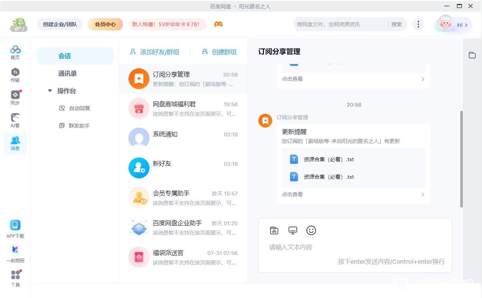Click the orange game controller icon

pos(218,24)
